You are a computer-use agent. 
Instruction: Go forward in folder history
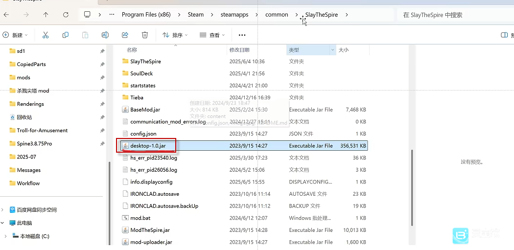(x=26, y=15)
